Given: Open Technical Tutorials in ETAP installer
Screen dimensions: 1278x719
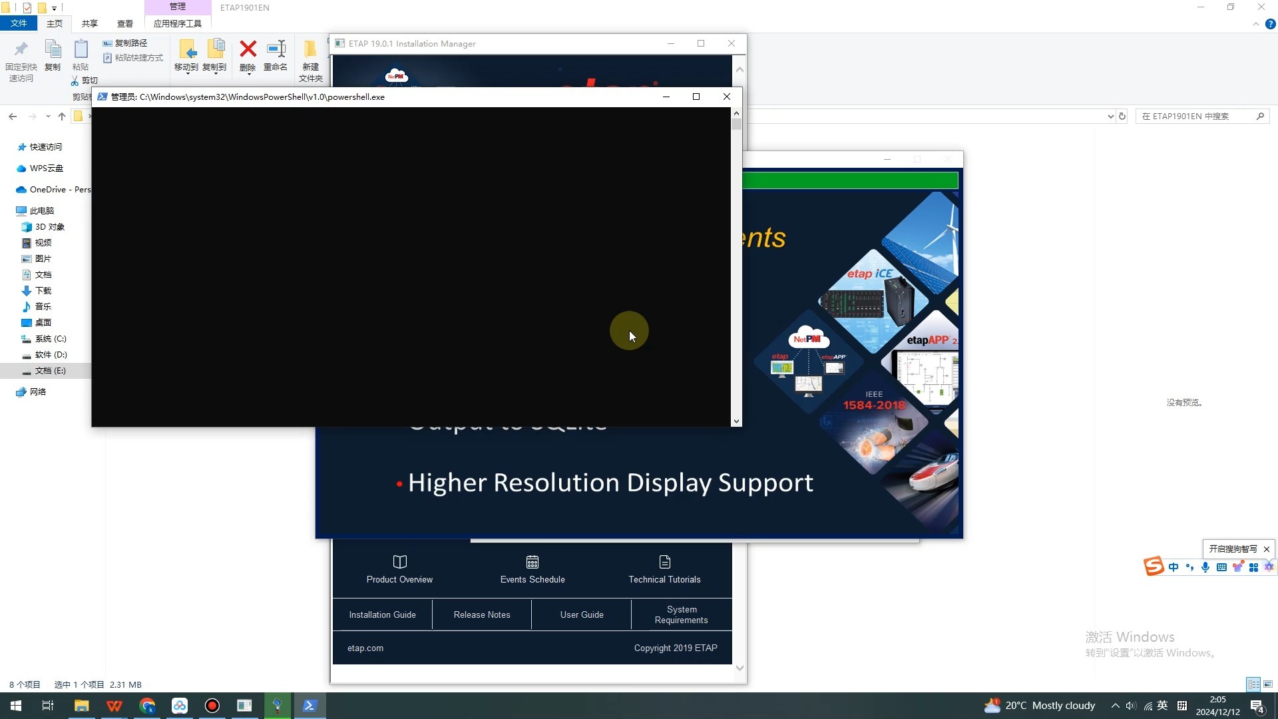Looking at the screenshot, I should (x=664, y=570).
